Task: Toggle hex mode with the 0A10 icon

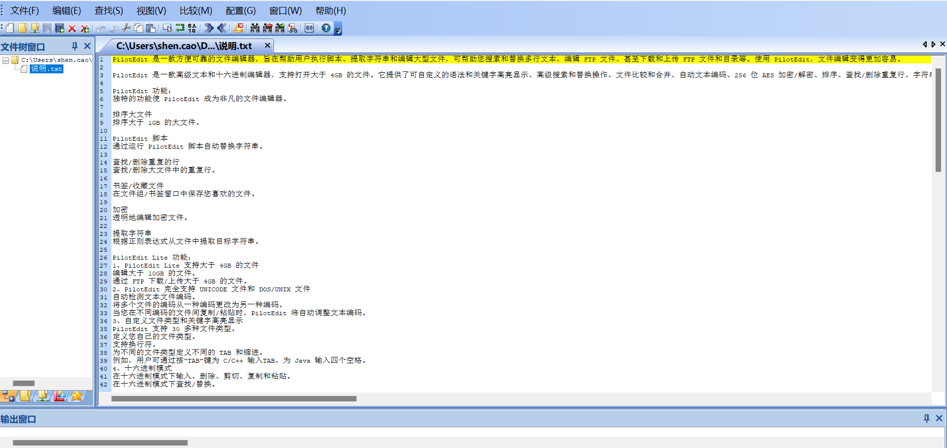Action: coord(192,28)
